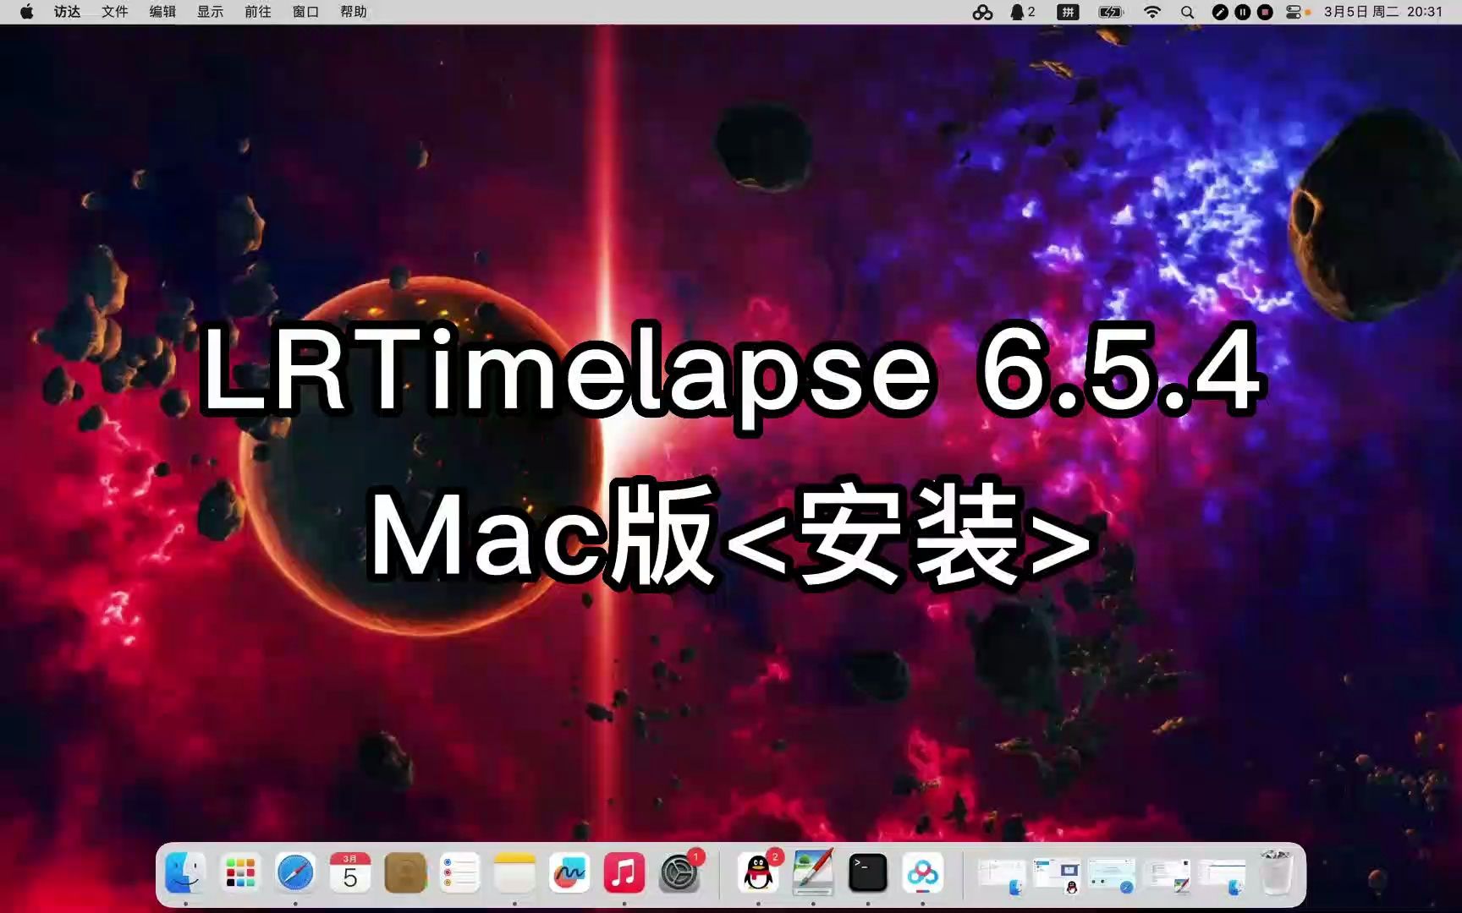Viewport: 1462px width, 913px height.
Task: Open System Settings from the Dock
Action: tap(679, 872)
